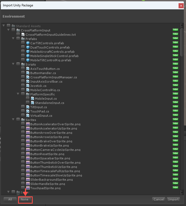This screenshot has height=206, width=186.
Task: Collapse the Sprites folder arrow
Action: point(13,119)
